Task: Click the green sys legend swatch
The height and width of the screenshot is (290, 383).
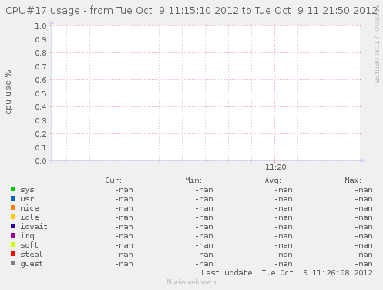Action: tap(13, 189)
